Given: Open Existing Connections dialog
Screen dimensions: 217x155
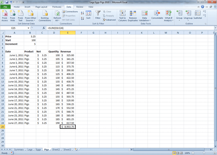Looking at the screenshot, I should tap(45, 16).
